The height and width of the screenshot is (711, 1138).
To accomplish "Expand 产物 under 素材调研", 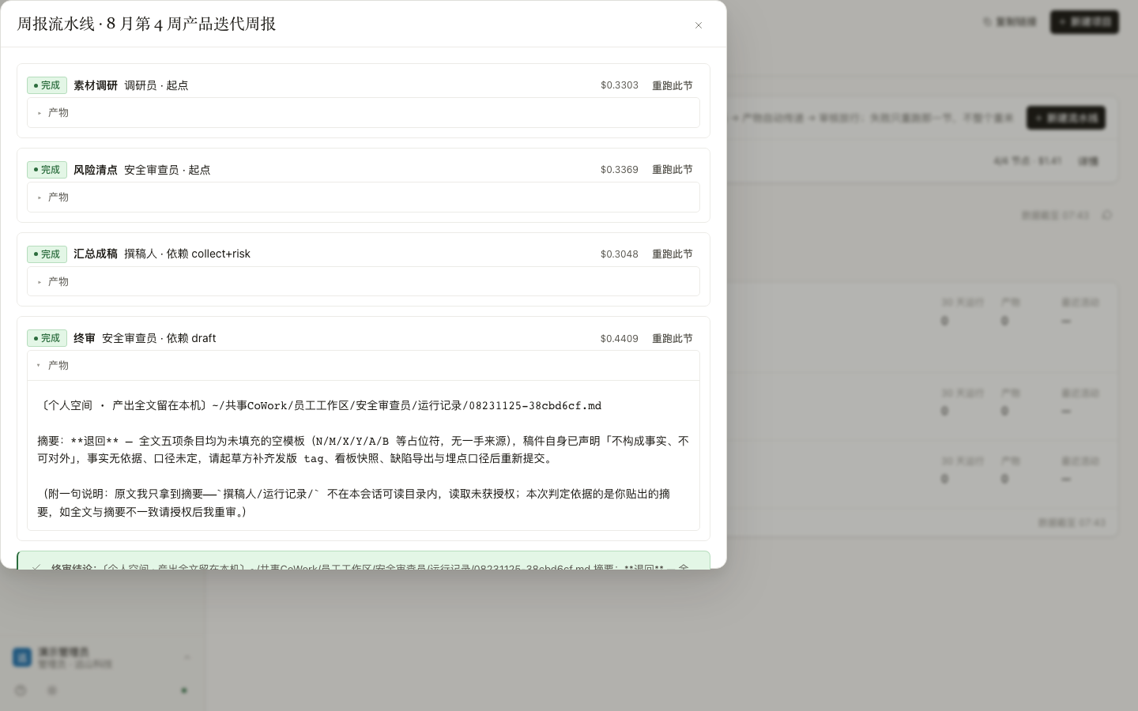I will [364, 113].
